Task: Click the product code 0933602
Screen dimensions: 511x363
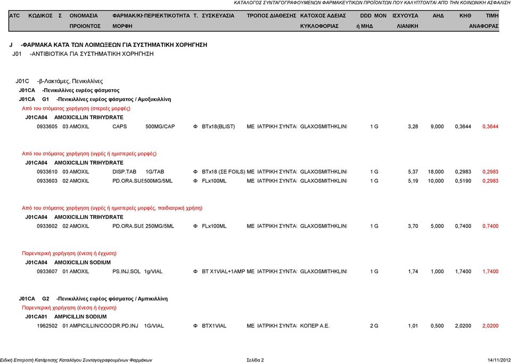Action: point(47,226)
